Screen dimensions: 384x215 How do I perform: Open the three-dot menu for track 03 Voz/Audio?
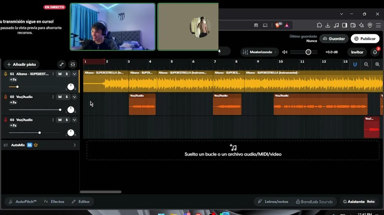(53, 120)
